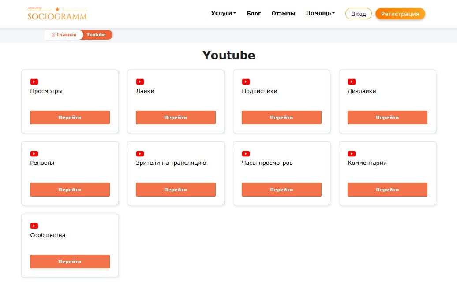Click the Лайки card title

145,91
